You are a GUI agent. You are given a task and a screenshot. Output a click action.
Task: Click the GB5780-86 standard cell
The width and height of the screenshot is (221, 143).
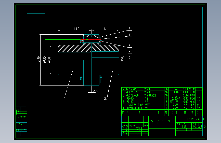132,95
